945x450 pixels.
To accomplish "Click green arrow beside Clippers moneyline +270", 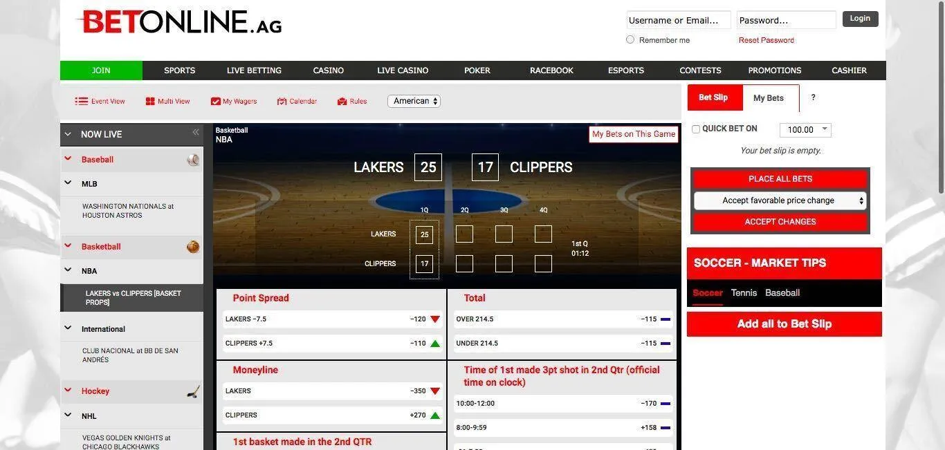I will coord(435,415).
